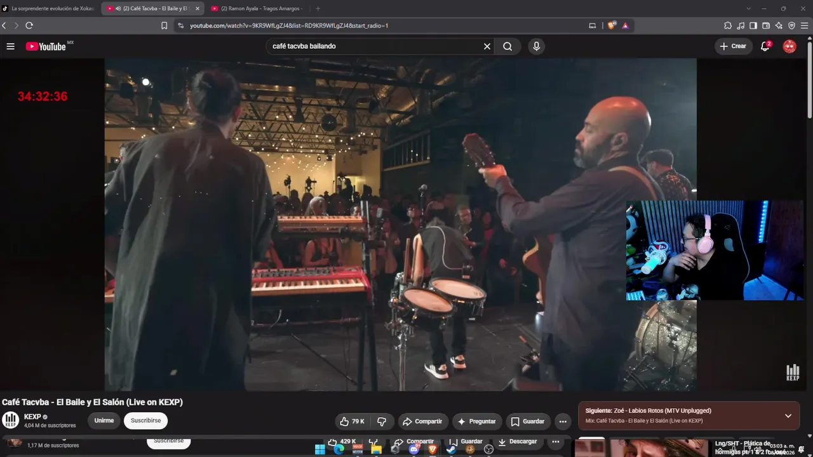Open the browser tab search dropdown
This screenshot has height=457, width=813.
(x=749, y=8)
